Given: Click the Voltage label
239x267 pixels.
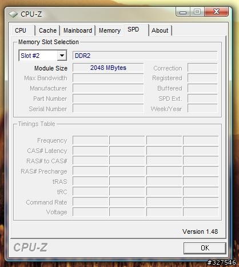Looking at the screenshot, I should [x=57, y=212].
